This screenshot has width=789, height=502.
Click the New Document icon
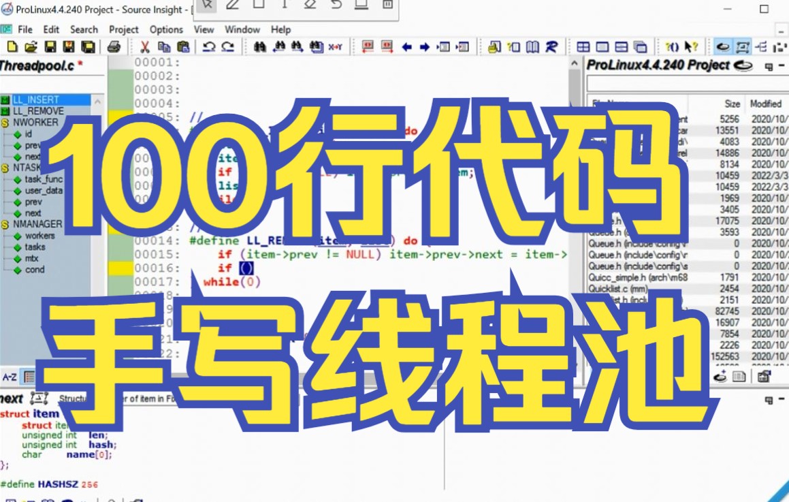click(14, 48)
